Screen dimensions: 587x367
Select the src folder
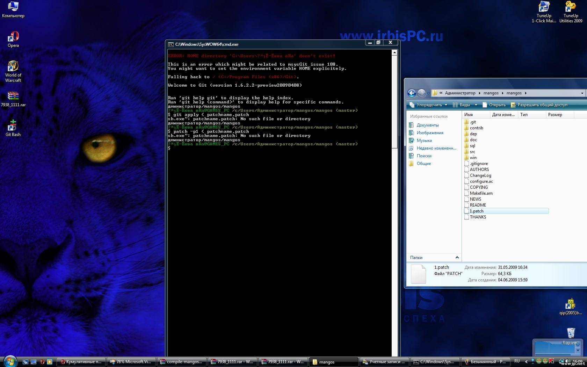pyautogui.click(x=470, y=152)
